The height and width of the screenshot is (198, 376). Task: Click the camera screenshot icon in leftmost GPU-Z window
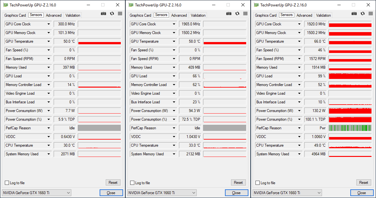(x=103, y=13)
